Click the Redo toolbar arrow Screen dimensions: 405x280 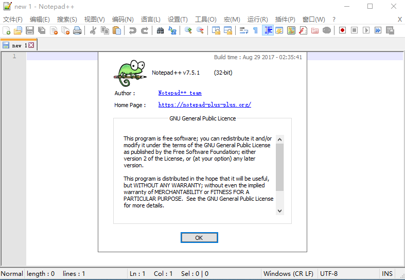145,30
